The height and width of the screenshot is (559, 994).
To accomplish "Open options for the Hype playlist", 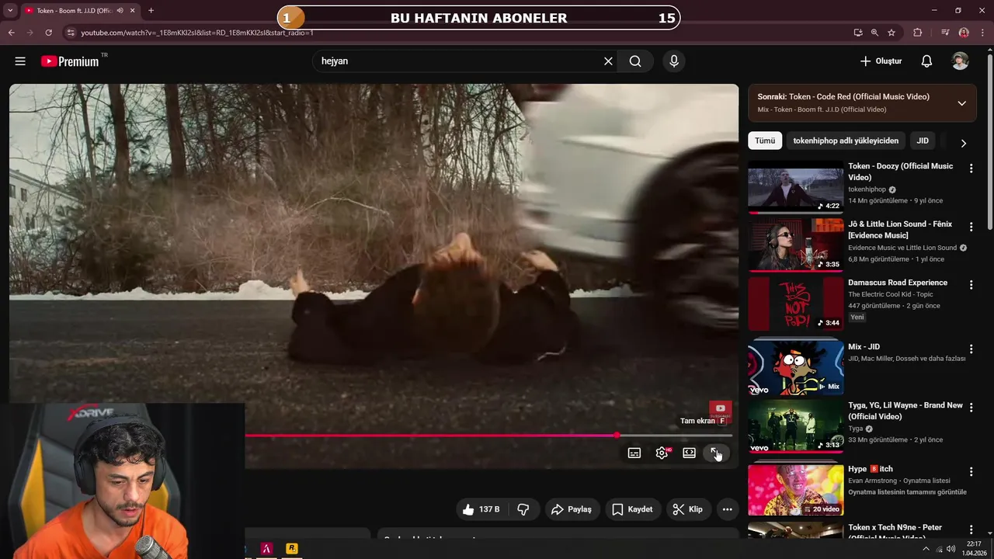I will tap(971, 471).
